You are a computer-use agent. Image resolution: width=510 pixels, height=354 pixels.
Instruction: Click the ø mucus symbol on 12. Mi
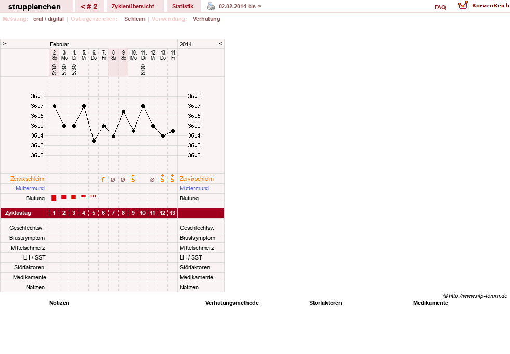tap(152, 179)
